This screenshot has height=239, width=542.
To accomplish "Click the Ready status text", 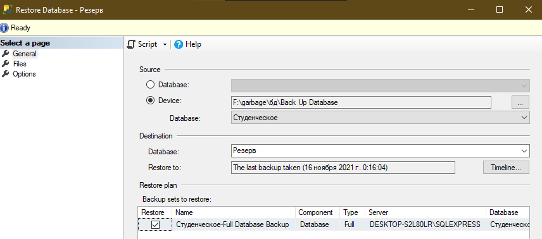I will click(21, 28).
